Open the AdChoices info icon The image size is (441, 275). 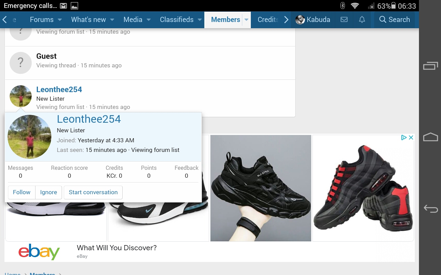pos(404,137)
